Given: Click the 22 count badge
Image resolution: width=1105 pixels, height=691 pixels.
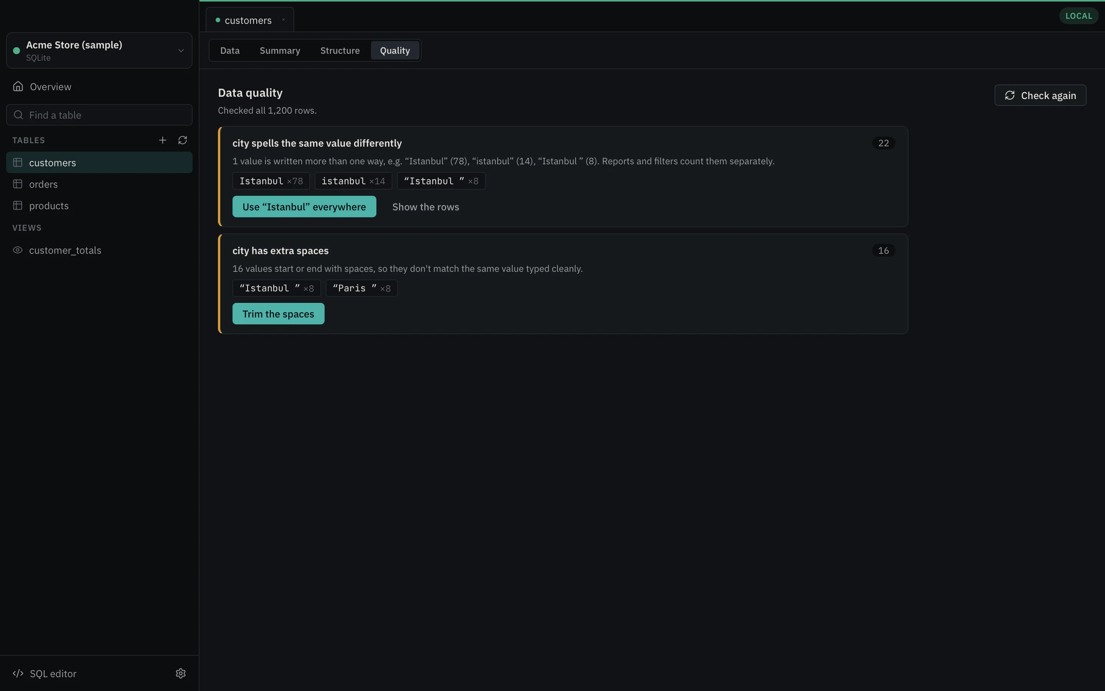Looking at the screenshot, I should click(883, 143).
